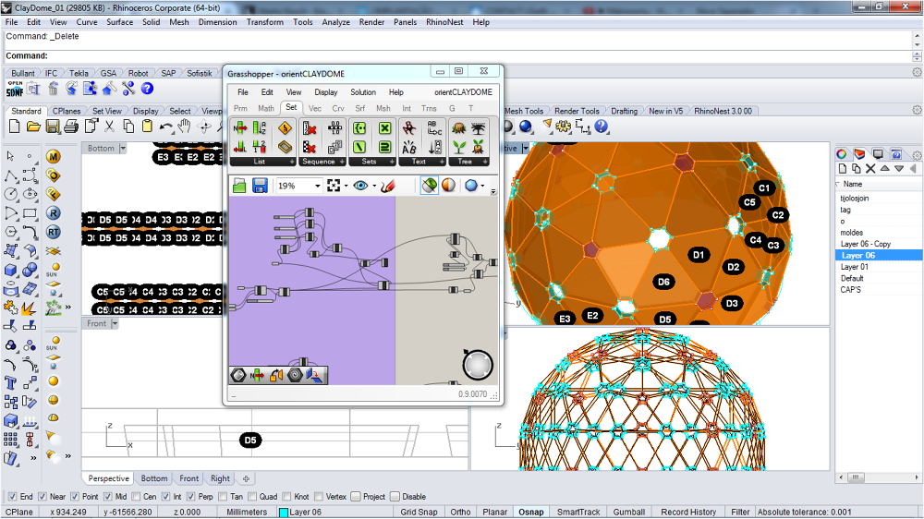Click the Grasshopper open file folder icon
The width and height of the screenshot is (924, 519).
pyautogui.click(x=239, y=186)
